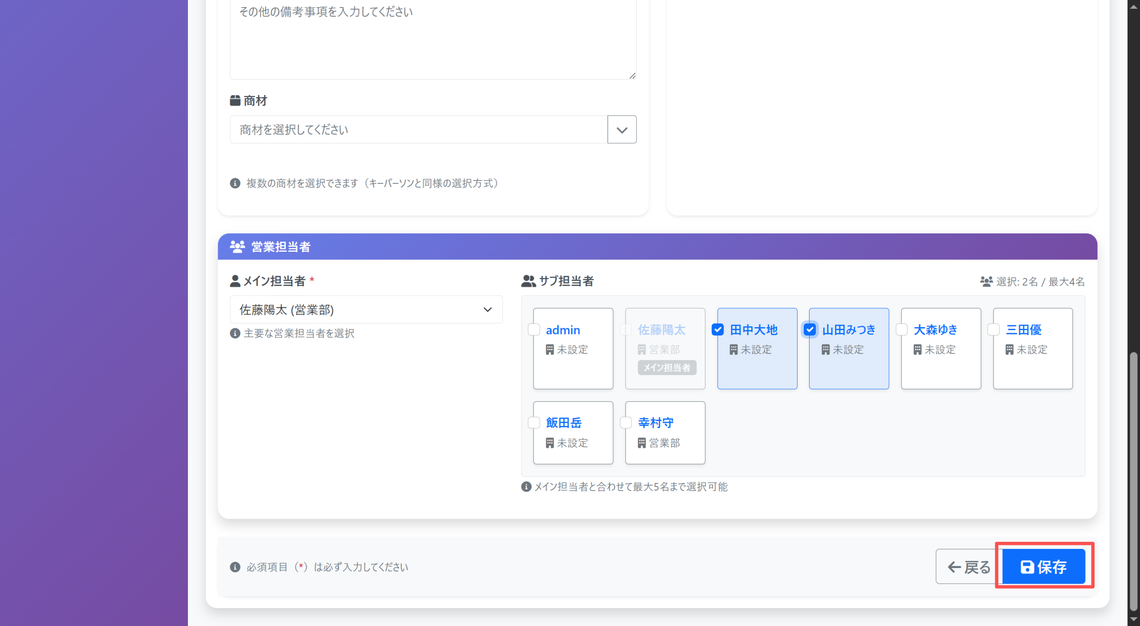The height and width of the screenshot is (626, 1140).
Task: Click the group icon beside サブ担当者 label
Action: click(x=528, y=281)
